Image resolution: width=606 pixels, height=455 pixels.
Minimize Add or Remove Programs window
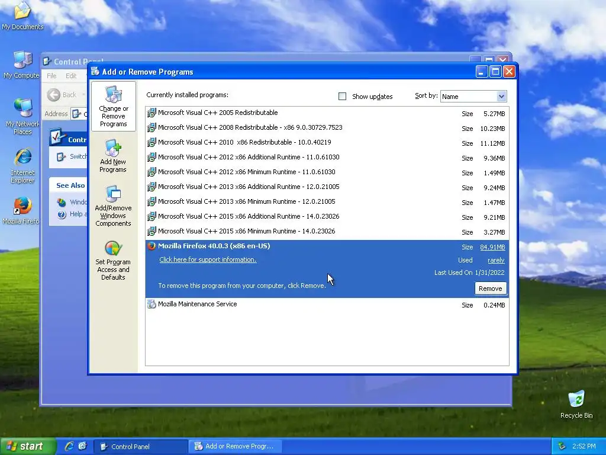point(482,72)
